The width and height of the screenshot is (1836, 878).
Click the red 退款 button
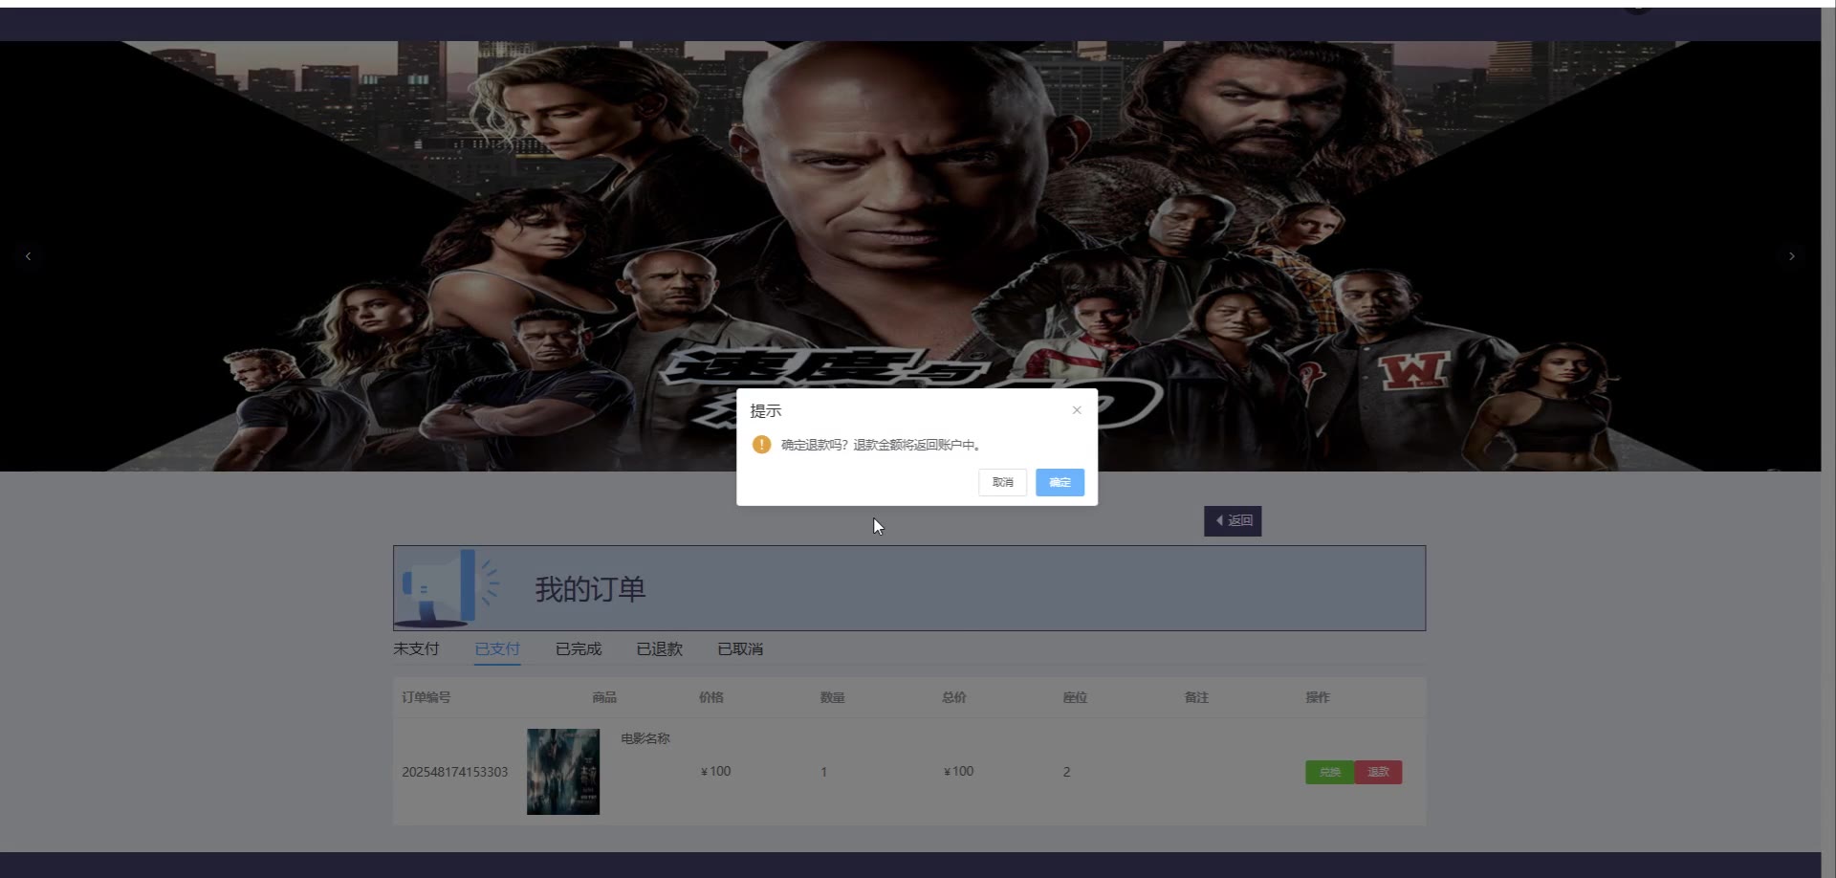(1378, 772)
